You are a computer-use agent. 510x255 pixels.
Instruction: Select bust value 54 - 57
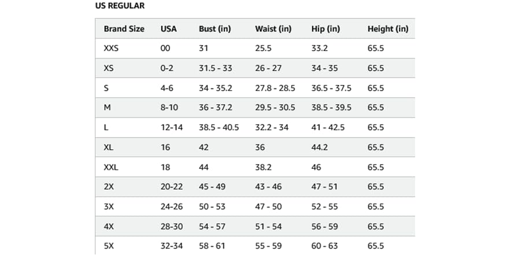click(x=212, y=227)
